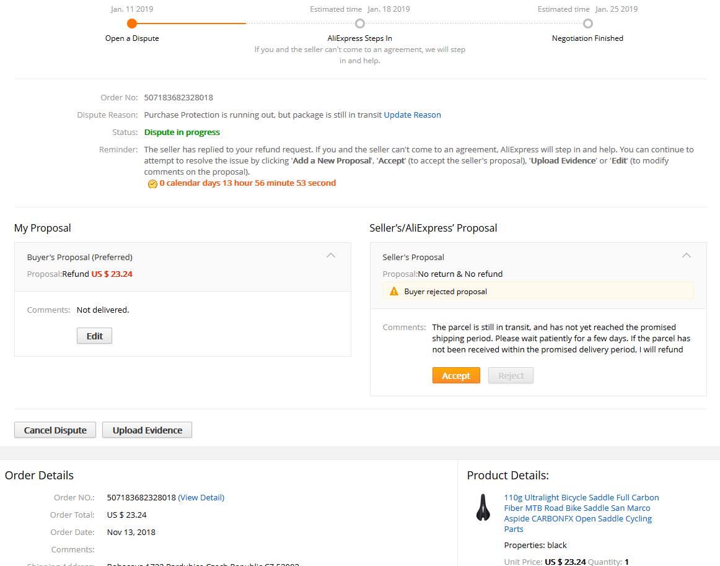Click the order number 507183682328018 text
The image size is (720, 566).
(178, 97)
